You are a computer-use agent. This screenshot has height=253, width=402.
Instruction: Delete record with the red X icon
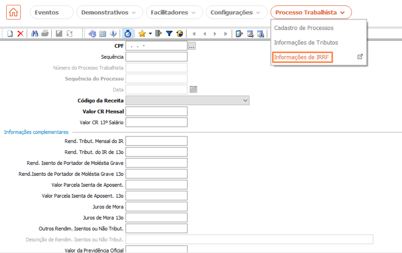coord(20,34)
